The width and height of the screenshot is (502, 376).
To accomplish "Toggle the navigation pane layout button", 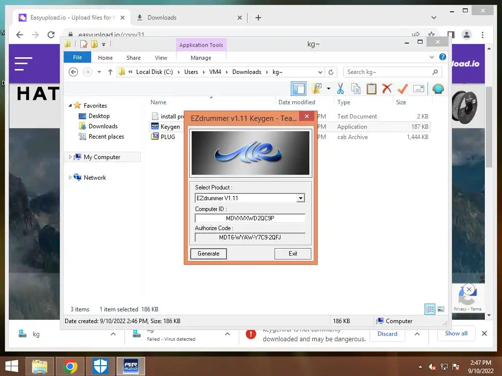I will click(x=299, y=89).
